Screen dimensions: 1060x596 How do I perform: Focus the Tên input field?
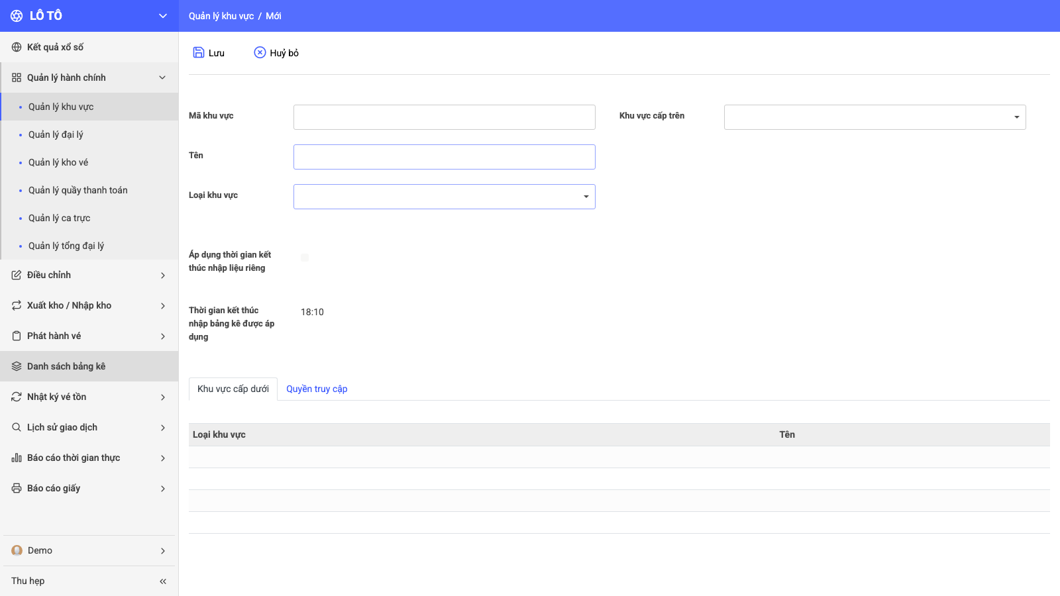445,157
